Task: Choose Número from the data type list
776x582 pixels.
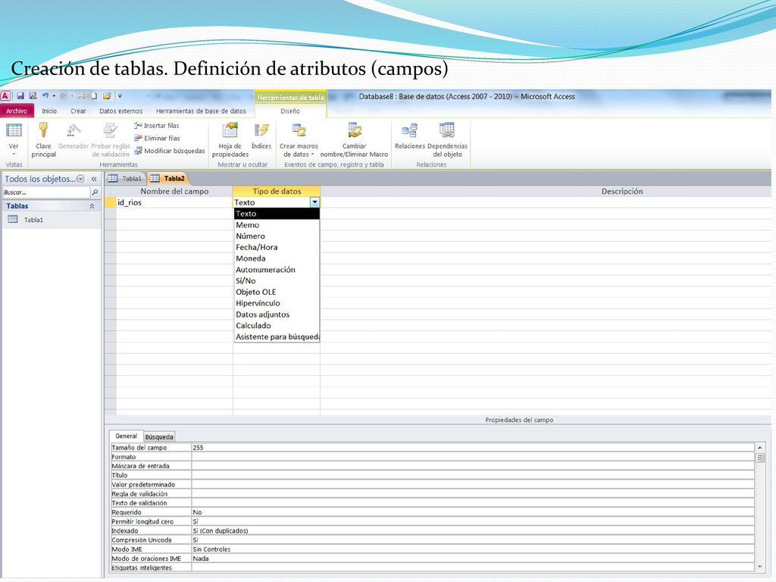Action: (x=277, y=236)
